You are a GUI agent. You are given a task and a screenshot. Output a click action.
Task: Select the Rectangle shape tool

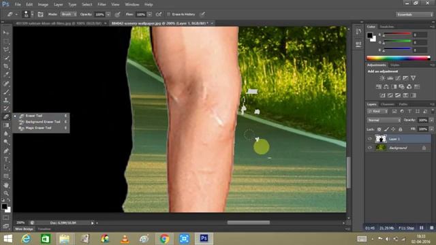coord(6,176)
